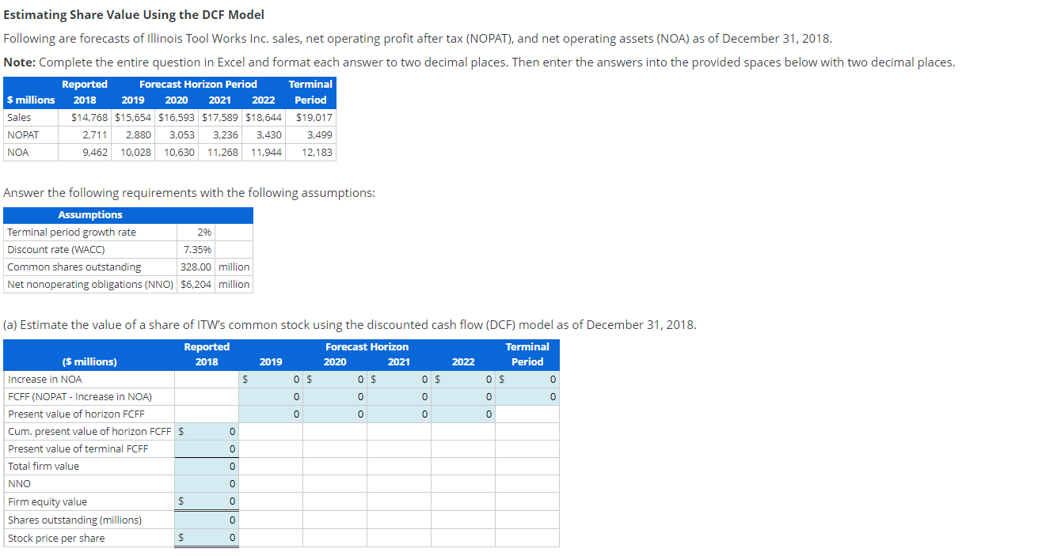Click the Stock price per share input cell
The width and height of the screenshot is (1042, 556).
[207, 537]
